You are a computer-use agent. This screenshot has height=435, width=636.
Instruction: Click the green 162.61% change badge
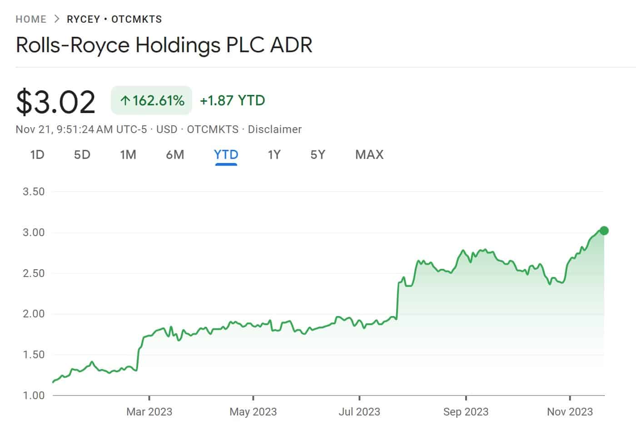point(152,100)
